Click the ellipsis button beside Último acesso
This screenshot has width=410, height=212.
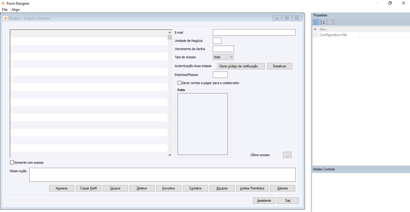pyautogui.click(x=287, y=155)
